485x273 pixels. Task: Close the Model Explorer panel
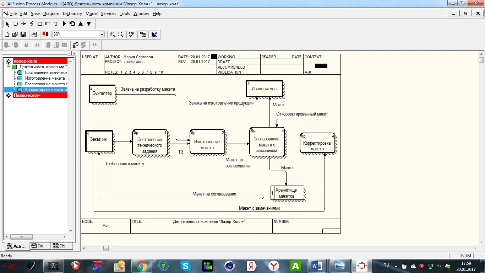[74, 53]
